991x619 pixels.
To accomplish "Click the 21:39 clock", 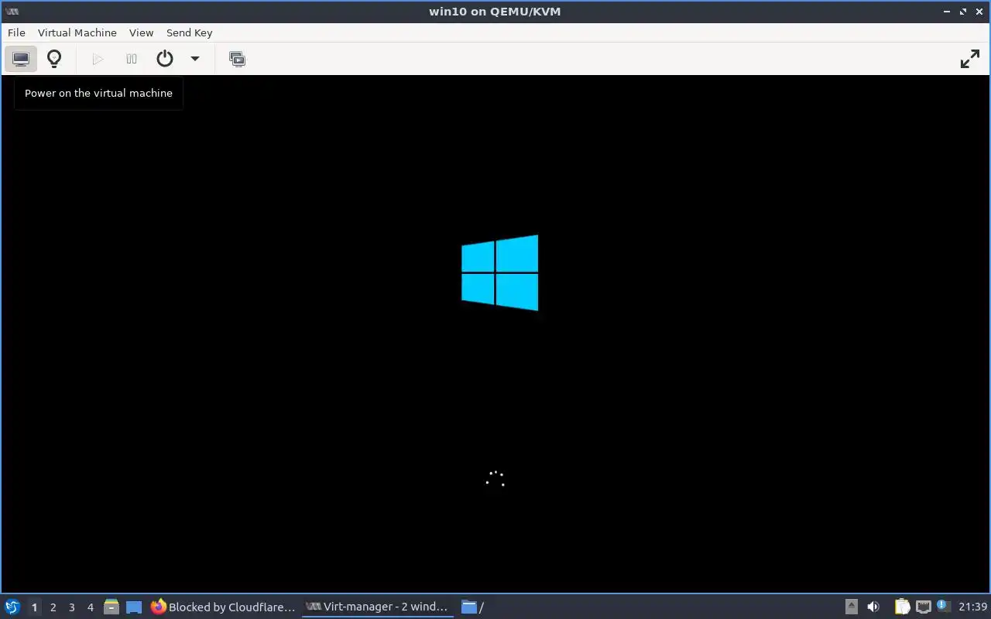I will coord(972,607).
